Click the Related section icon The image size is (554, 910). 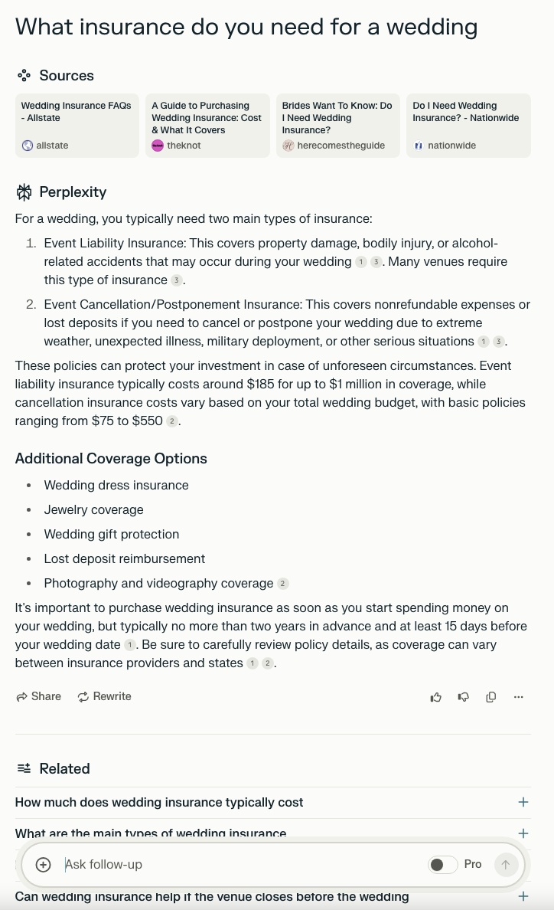pyautogui.click(x=24, y=768)
